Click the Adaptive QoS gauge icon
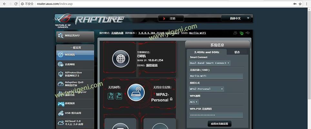 [x=61, y=84]
